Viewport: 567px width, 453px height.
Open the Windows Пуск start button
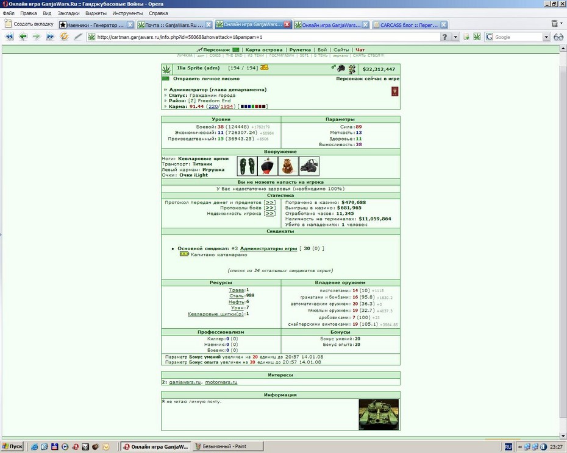12,446
